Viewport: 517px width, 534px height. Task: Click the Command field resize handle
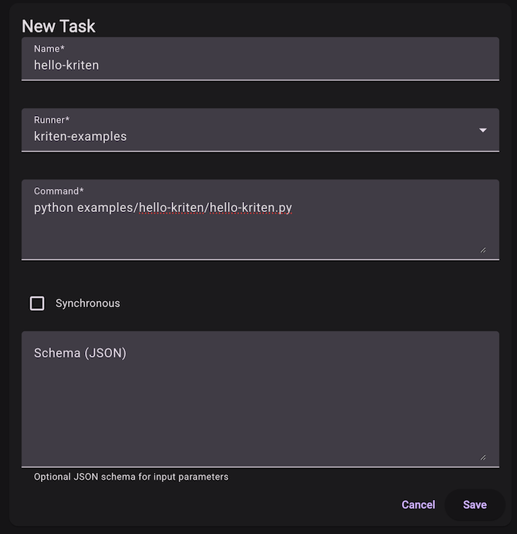483,250
